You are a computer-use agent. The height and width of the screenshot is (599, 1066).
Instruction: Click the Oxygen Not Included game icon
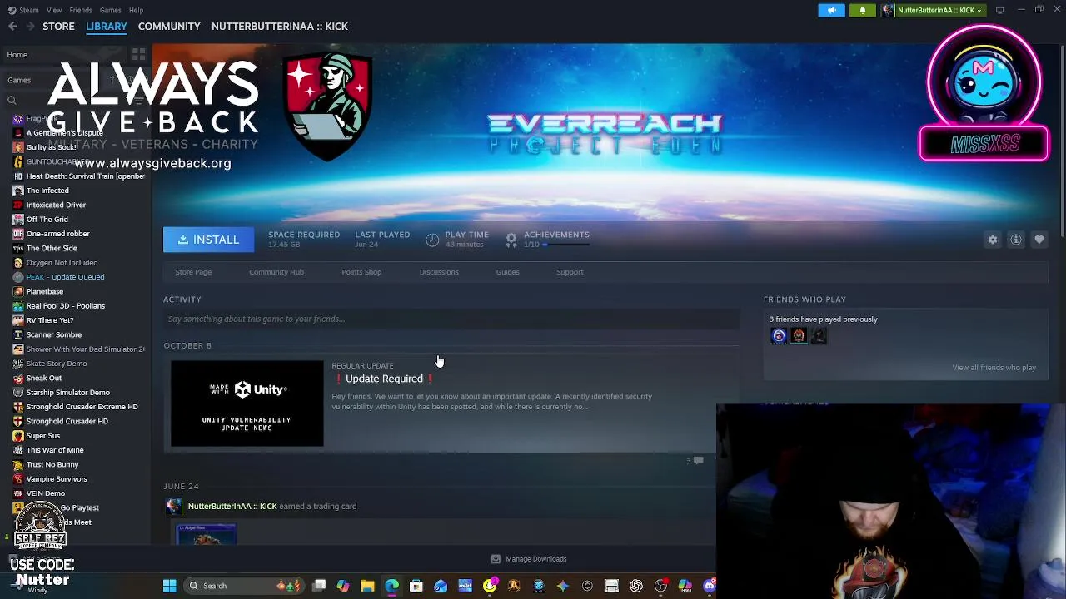pos(17,263)
